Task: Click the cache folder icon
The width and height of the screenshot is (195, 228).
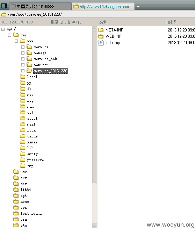Action: (x=22, y=136)
